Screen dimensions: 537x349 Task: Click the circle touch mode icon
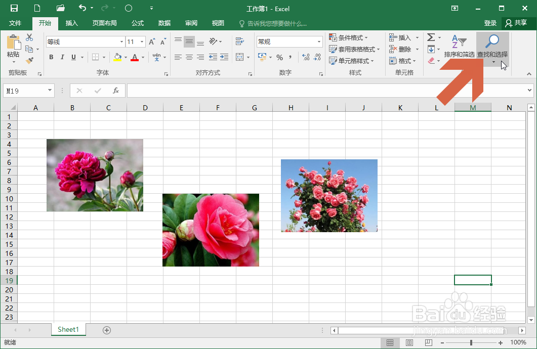click(x=129, y=8)
